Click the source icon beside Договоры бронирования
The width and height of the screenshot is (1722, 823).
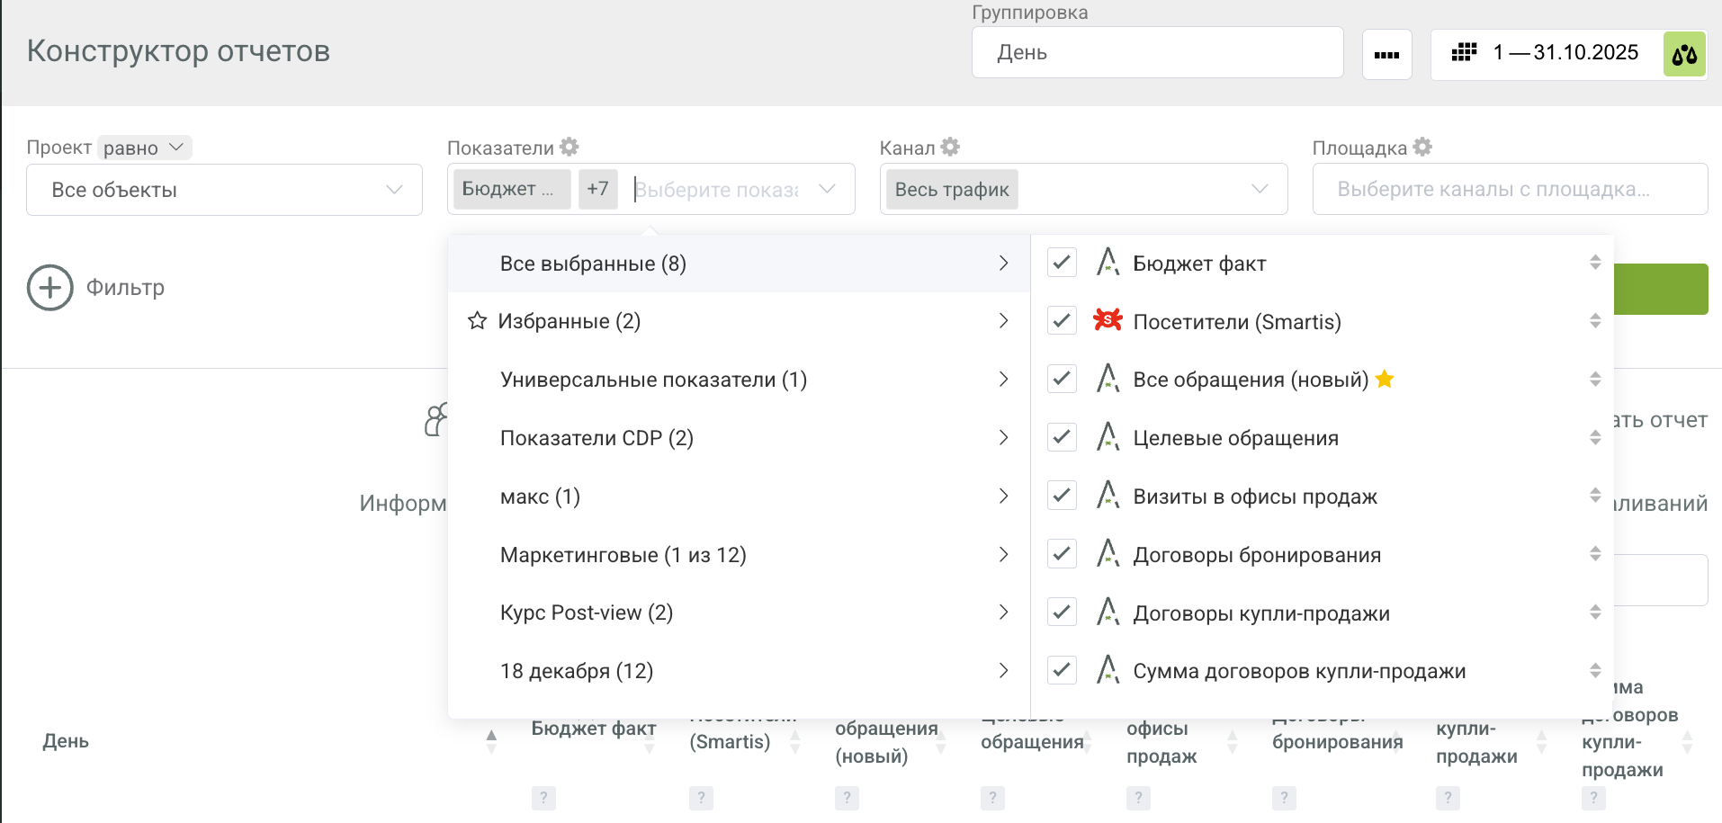click(x=1108, y=554)
